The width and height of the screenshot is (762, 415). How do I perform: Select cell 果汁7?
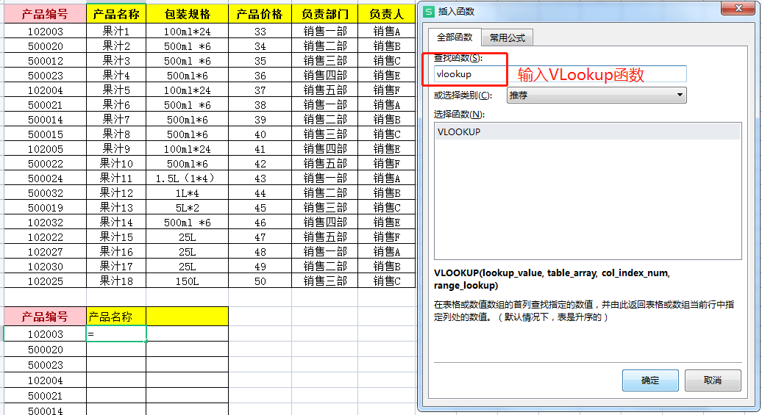[x=116, y=120]
